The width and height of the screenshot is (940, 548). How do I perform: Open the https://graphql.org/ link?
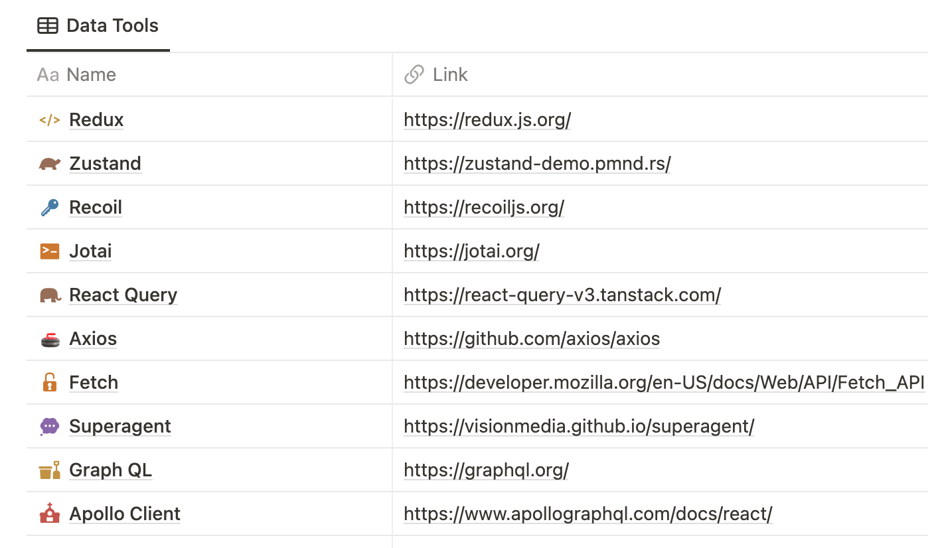coord(486,470)
